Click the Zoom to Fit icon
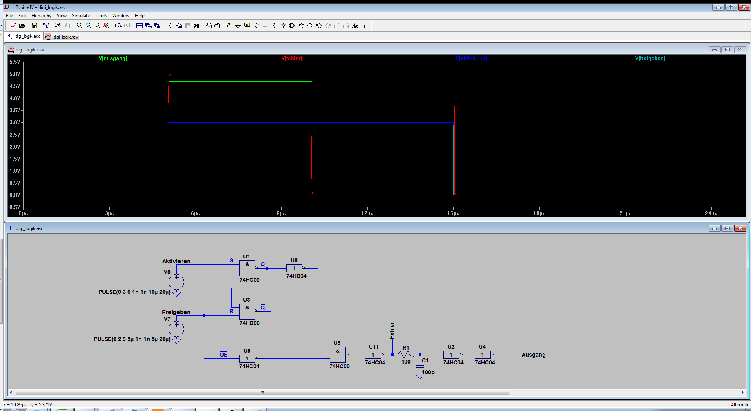Image resolution: width=751 pixels, height=411 pixels. click(x=106, y=25)
